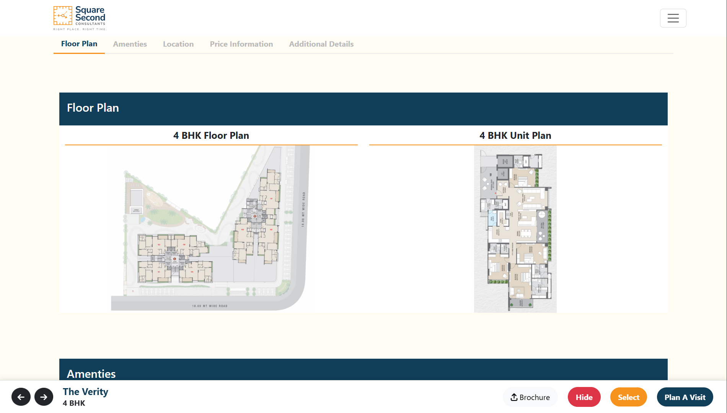This screenshot has height=413, width=727.
Task: View the Additional Details tab
Action: tap(321, 44)
